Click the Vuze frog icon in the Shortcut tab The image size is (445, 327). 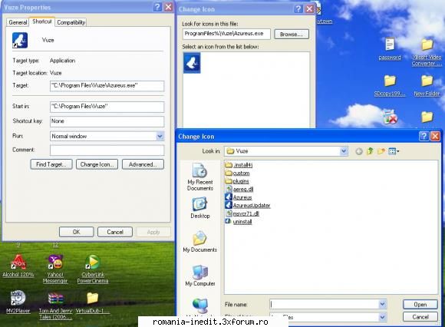pyautogui.click(x=20, y=41)
